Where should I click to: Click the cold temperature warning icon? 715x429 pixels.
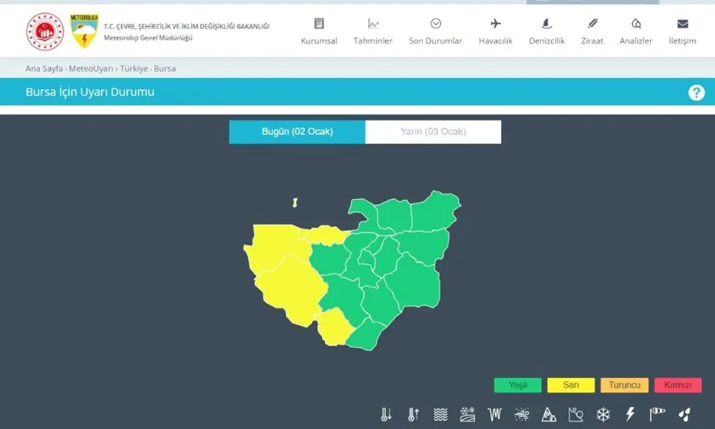(386, 414)
